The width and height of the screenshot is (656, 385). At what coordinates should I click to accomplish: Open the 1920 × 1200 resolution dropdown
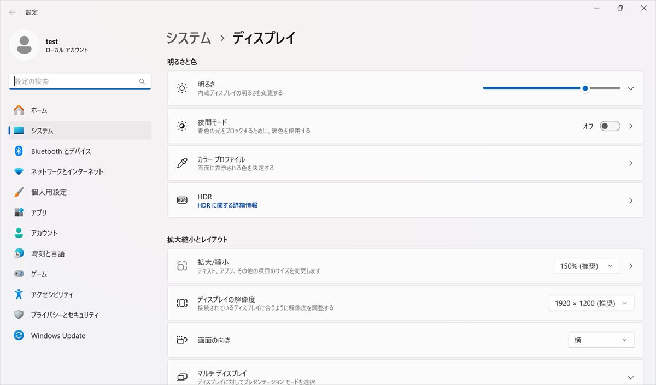(591, 303)
